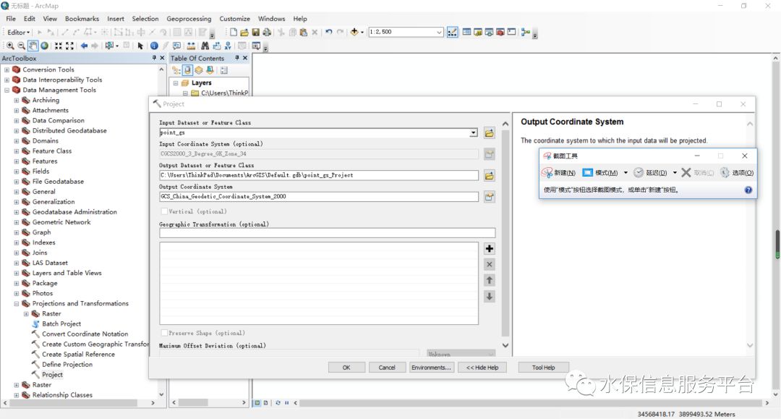Undo the last action
Viewport: 781px width, 419px height.
[329, 33]
